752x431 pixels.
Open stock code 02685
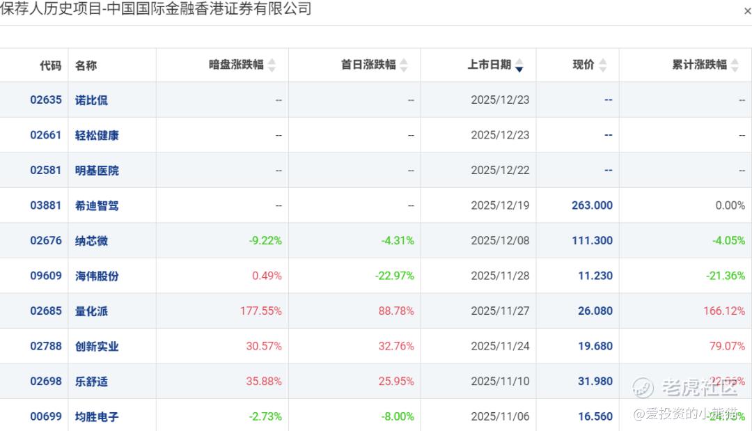pos(46,311)
